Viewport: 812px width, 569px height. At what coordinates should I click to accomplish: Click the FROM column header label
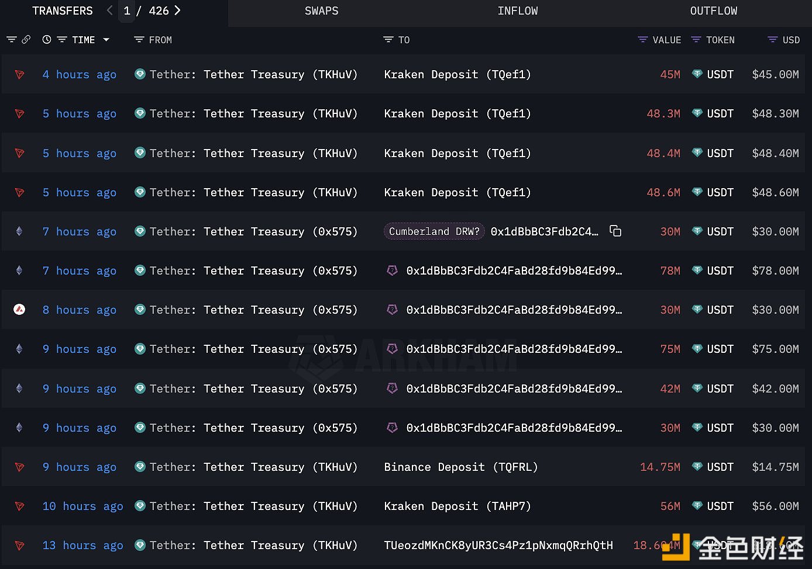tap(160, 40)
